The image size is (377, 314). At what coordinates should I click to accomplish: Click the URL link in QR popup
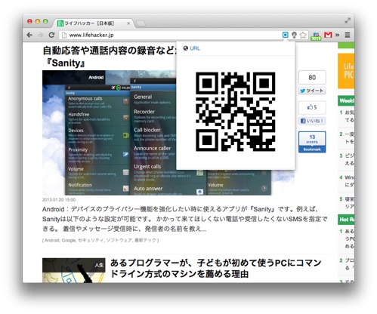[195, 48]
